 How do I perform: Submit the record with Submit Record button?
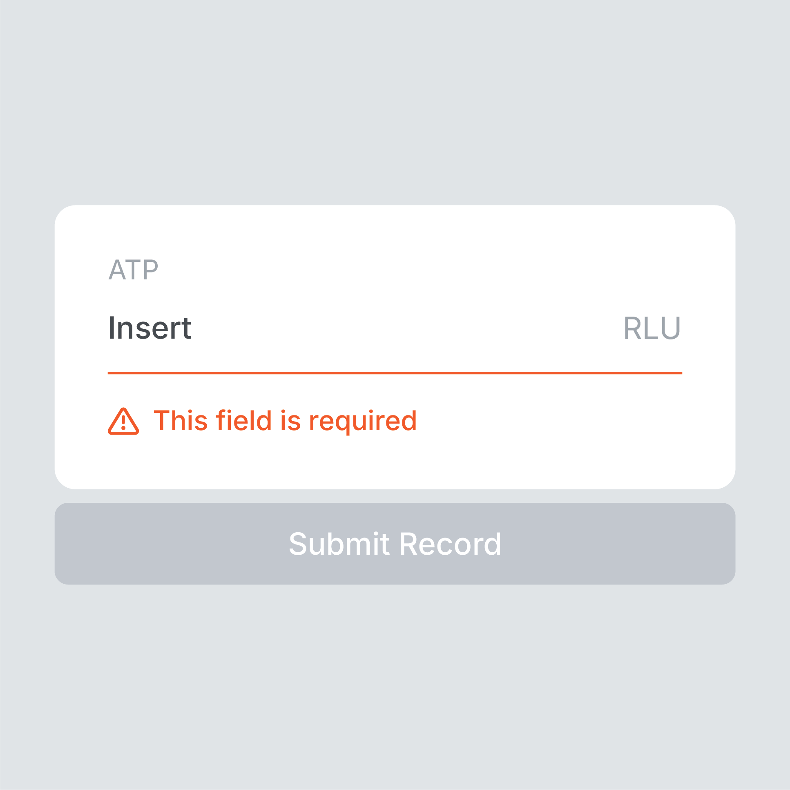pyautogui.click(x=395, y=544)
